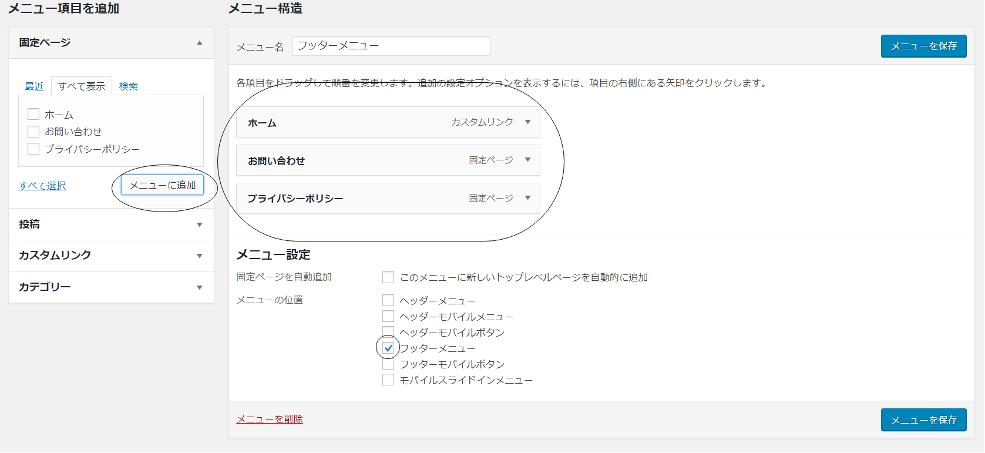Expand the カスタムリンク section
This screenshot has height=453, width=985.
pos(200,256)
